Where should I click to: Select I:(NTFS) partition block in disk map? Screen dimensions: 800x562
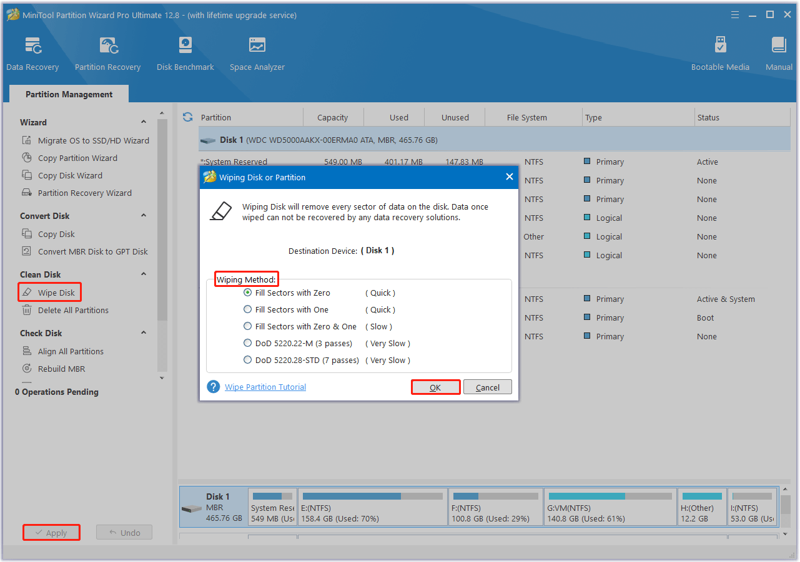click(753, 506)
